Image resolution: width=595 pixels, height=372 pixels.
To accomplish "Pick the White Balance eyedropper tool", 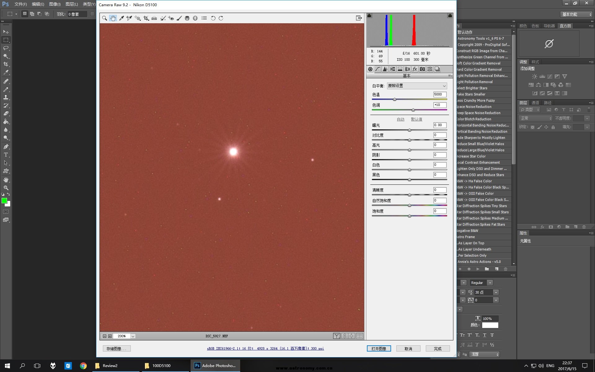I will (x=121, y=18).
